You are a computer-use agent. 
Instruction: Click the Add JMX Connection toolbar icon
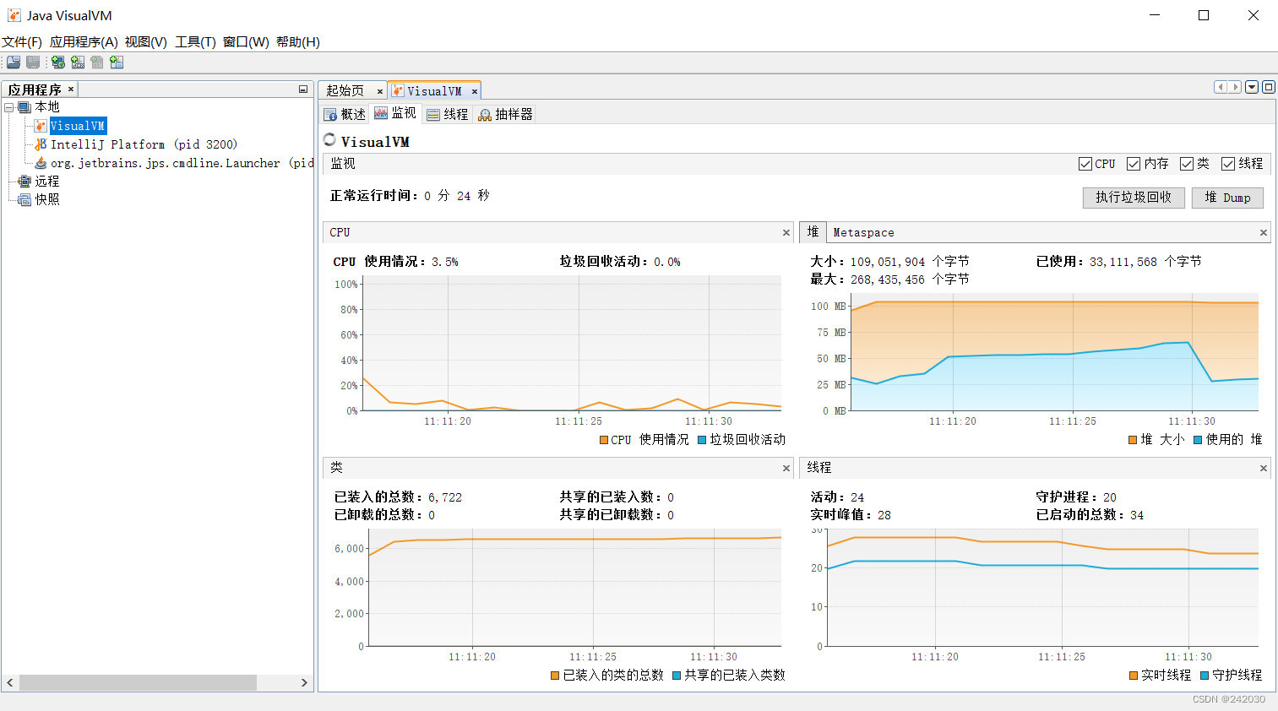pos(78,62)
